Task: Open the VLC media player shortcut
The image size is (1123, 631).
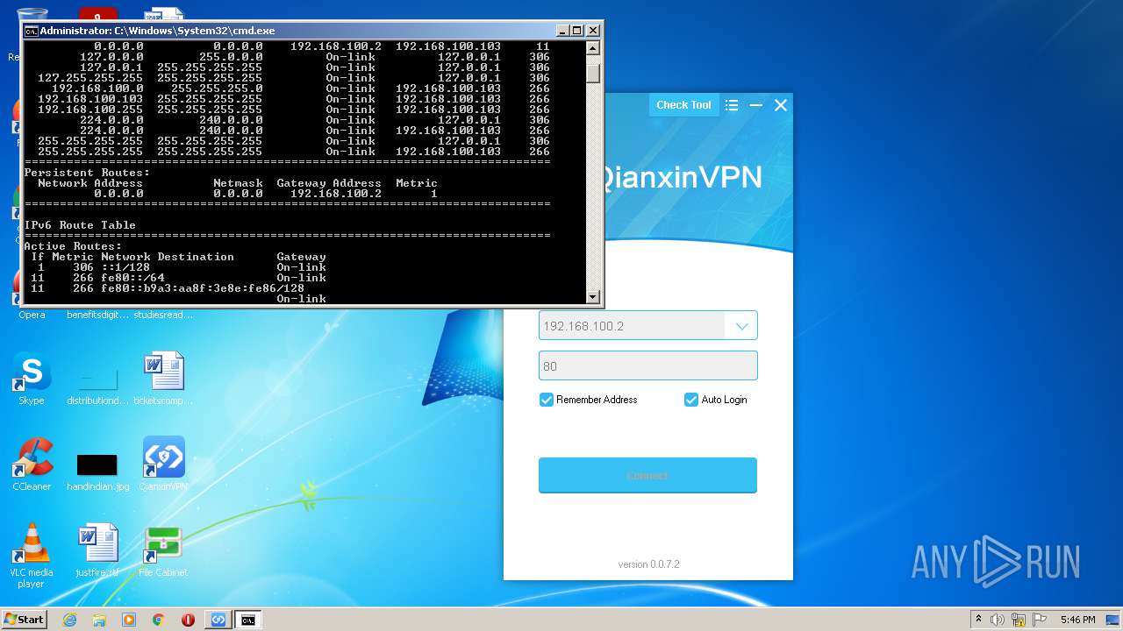Action: [x=32, y=556]
